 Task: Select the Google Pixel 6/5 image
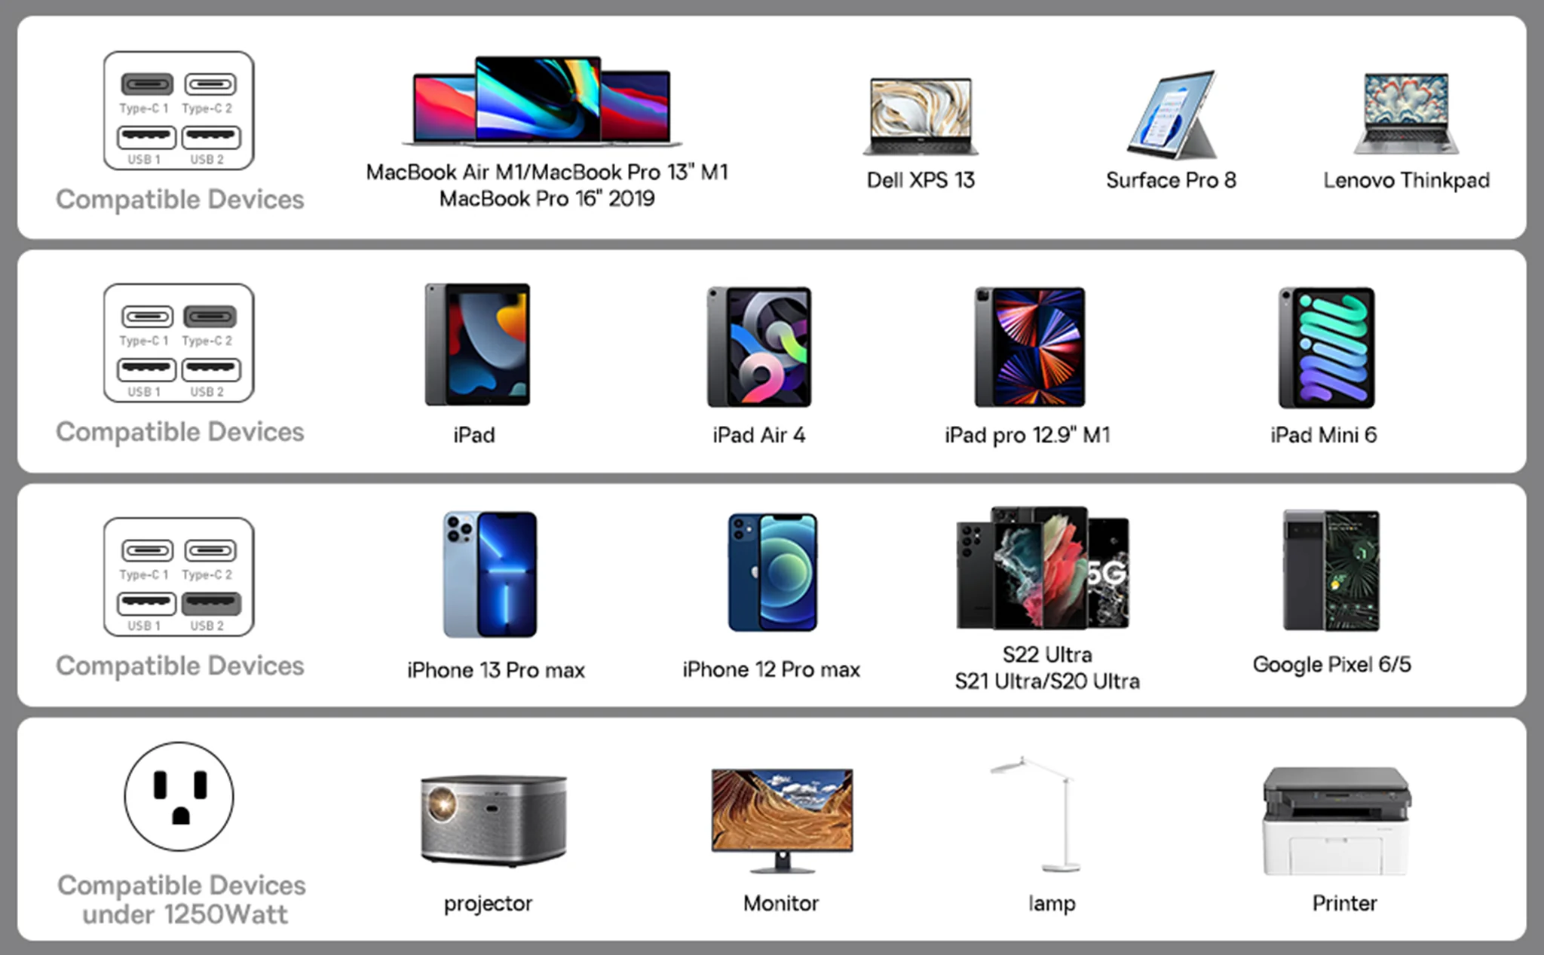tap(1331, 571)
